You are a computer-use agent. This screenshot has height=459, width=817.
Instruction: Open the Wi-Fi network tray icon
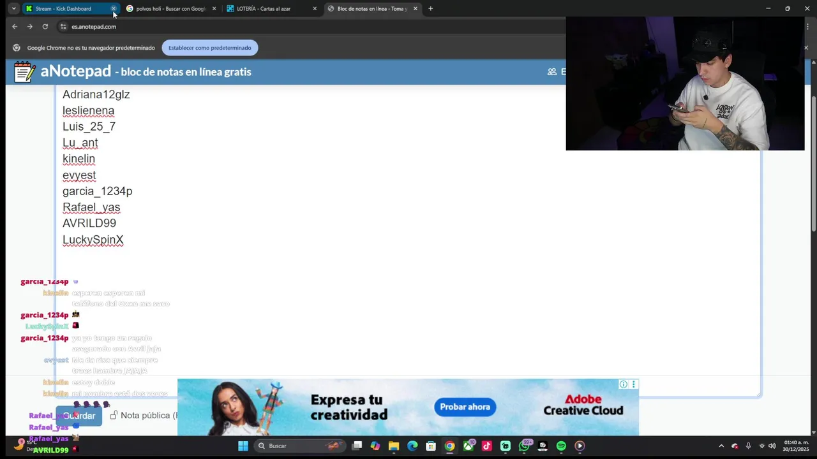(x=761, y=446)
